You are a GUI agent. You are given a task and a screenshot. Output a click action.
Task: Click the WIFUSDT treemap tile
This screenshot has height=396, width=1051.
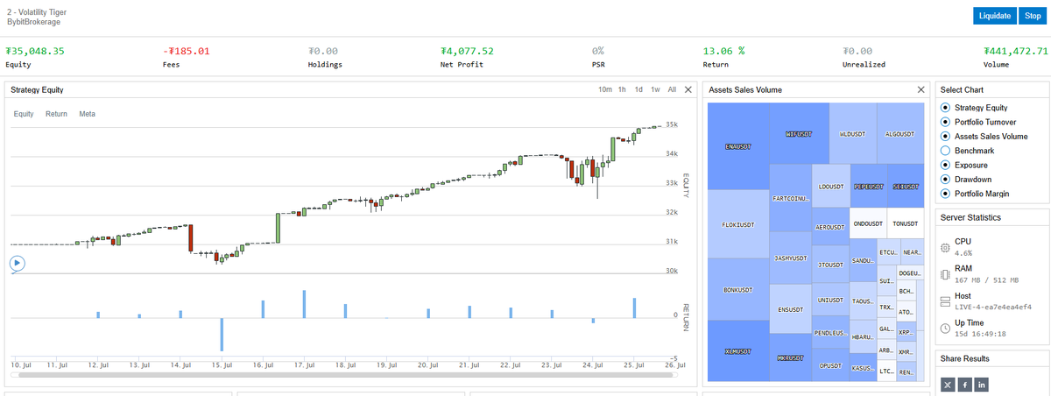point(799,134)
